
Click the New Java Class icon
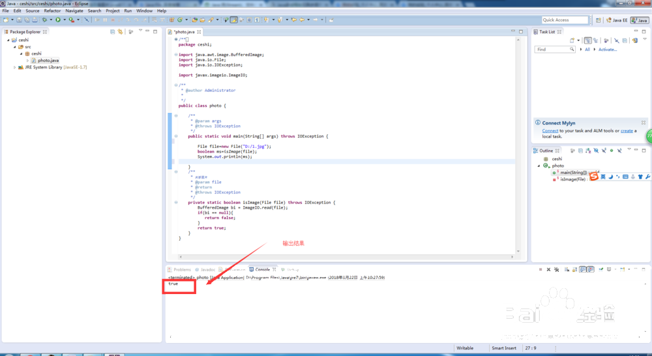[x=180, y=20]
